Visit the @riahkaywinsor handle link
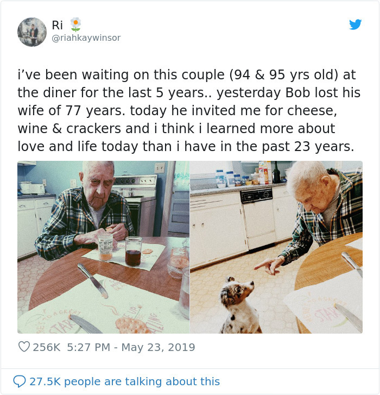Viewport: 380px width, 395px height. [86, 38]
